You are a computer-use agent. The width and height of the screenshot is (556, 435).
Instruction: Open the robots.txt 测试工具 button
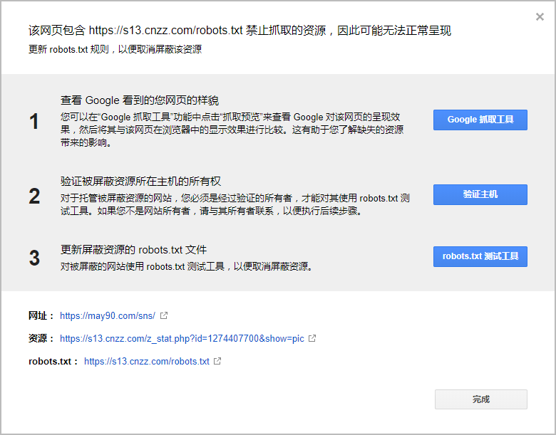coord(480,256)
